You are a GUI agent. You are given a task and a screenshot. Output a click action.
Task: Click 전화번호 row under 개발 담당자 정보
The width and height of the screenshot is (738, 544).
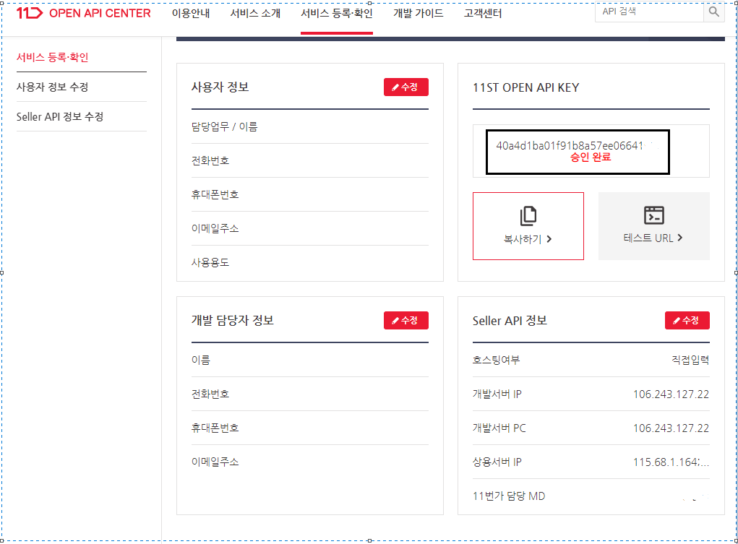click(309, 394)
